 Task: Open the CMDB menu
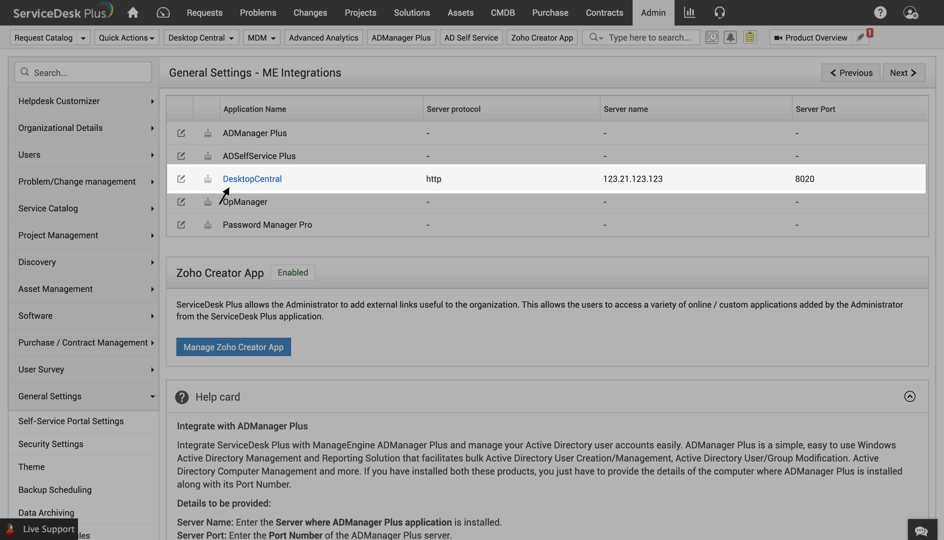tap(503, 12)
